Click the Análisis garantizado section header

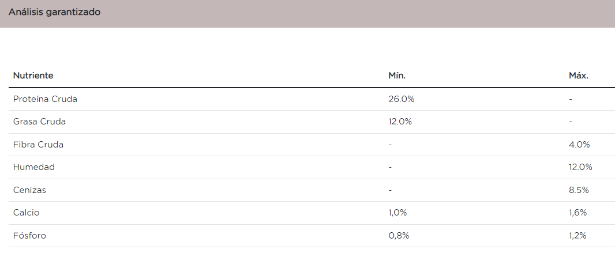point(54,12)
